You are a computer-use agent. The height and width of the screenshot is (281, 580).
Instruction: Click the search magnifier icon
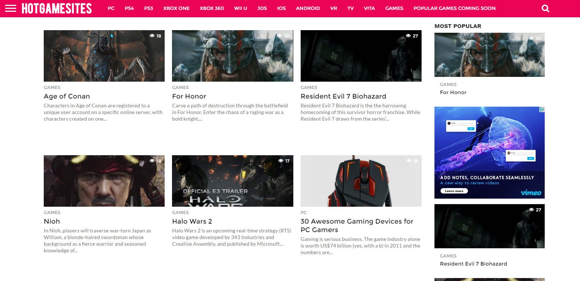(545, 8)
